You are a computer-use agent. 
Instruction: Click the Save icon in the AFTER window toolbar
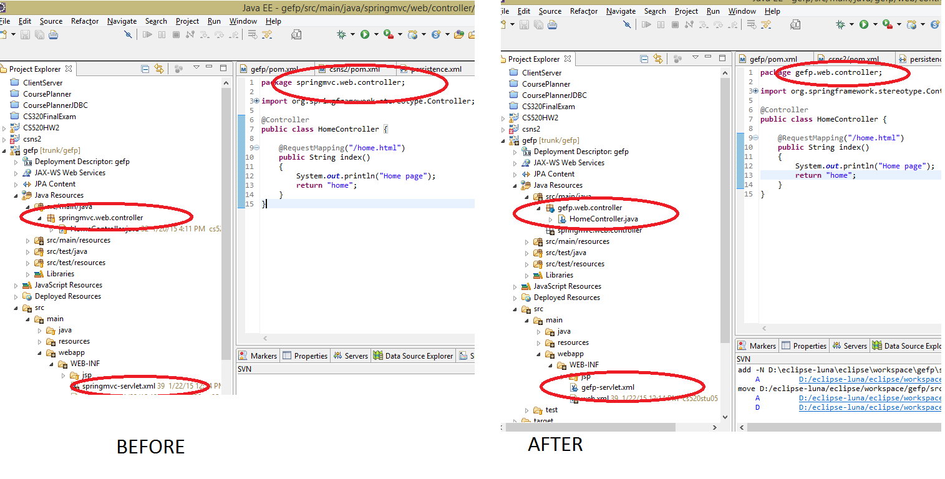[x=524, y=25]
